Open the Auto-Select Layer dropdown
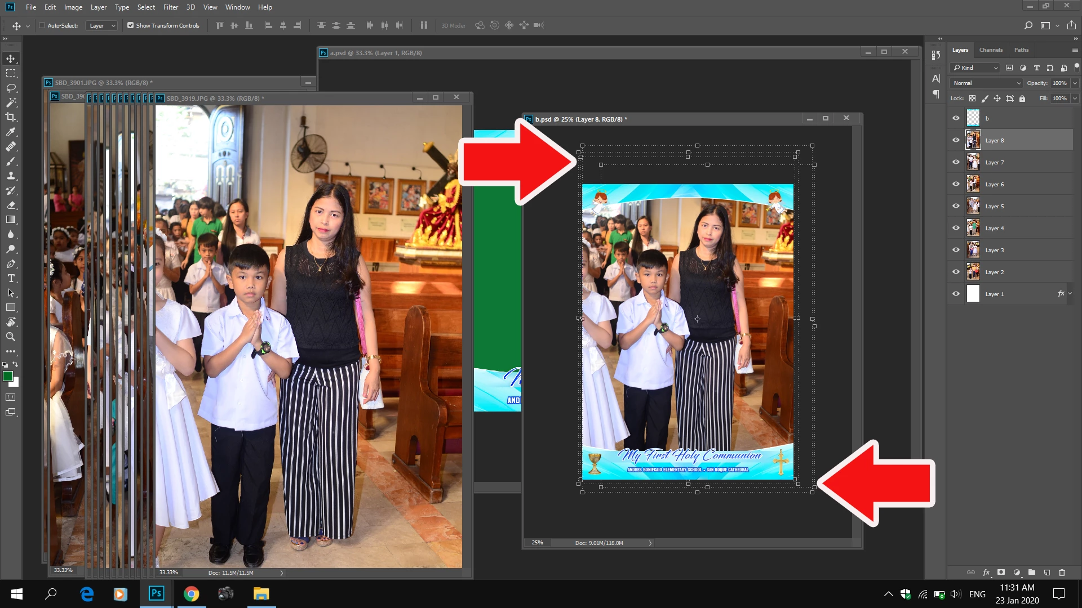The height and width of the screenshot is (608, 1082). 102,25
